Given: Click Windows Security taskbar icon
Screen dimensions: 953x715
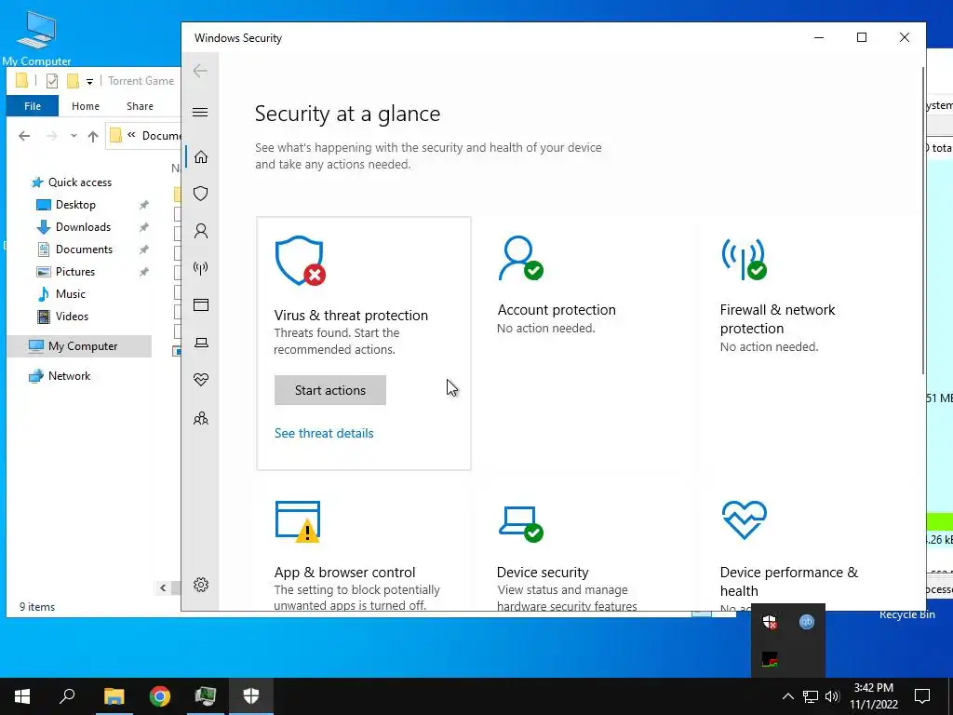Looking at the screenshot, I should point(251,696).
